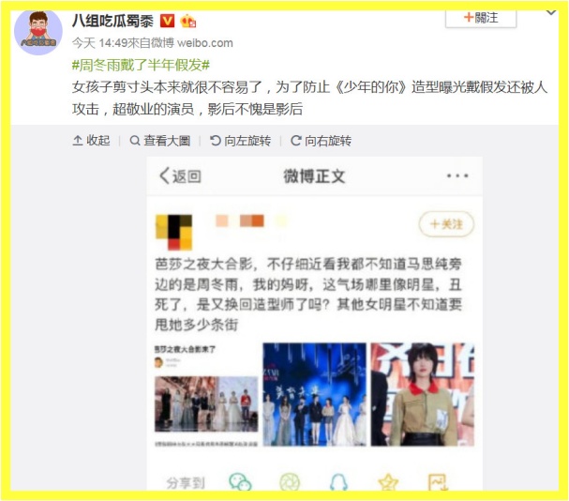Open the three-dot more menu
The image size is (569, 501).
tap(457, 175)
